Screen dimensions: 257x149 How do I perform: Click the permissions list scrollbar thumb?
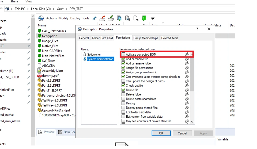[192, 74]
